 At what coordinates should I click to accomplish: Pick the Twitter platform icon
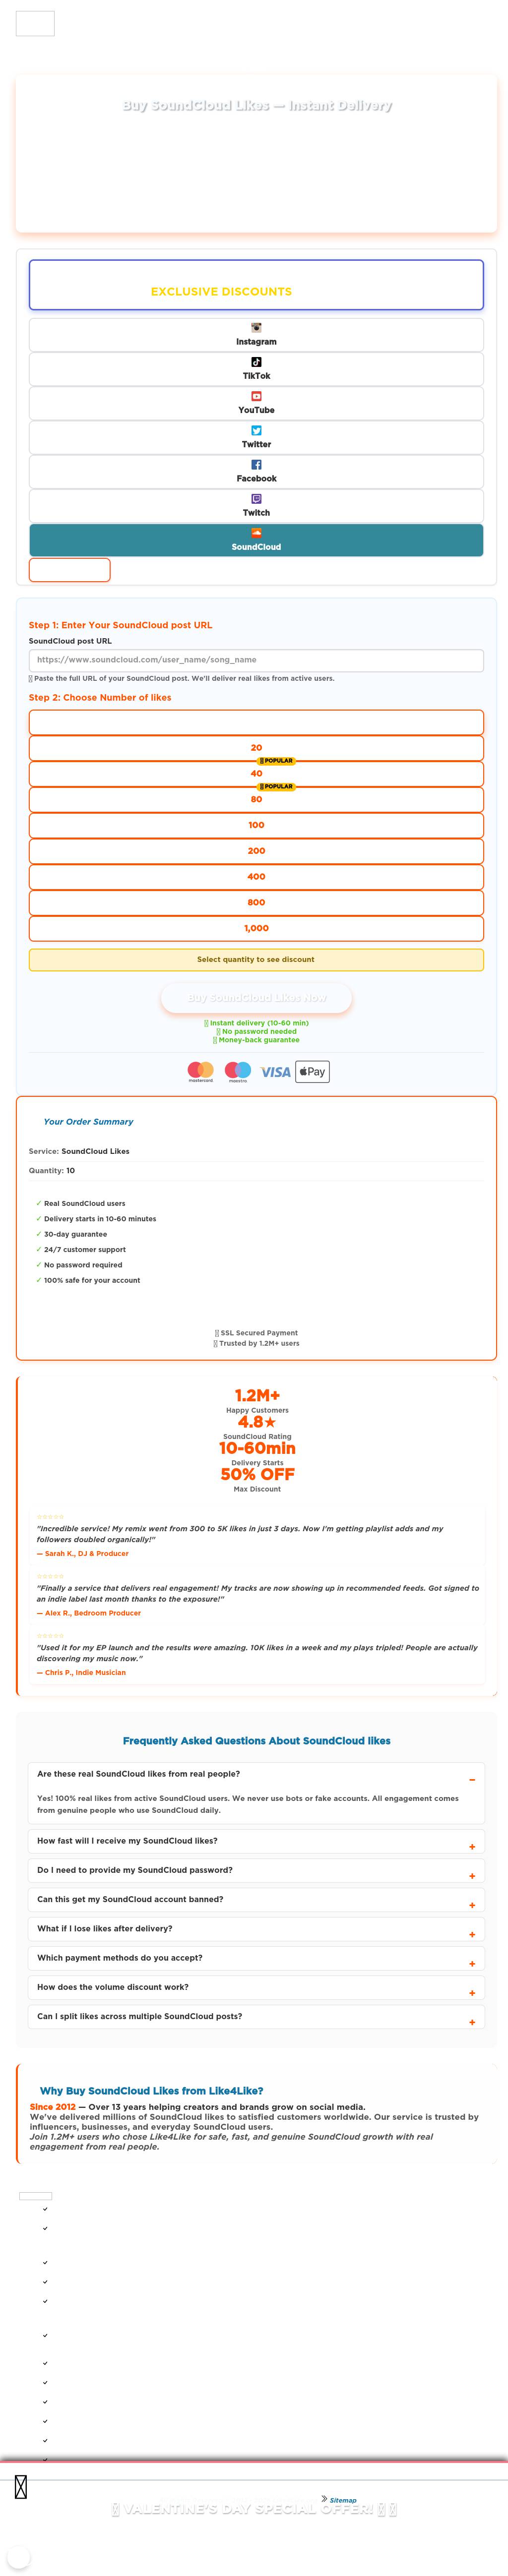pyautogui.click(x=256, y=430)
